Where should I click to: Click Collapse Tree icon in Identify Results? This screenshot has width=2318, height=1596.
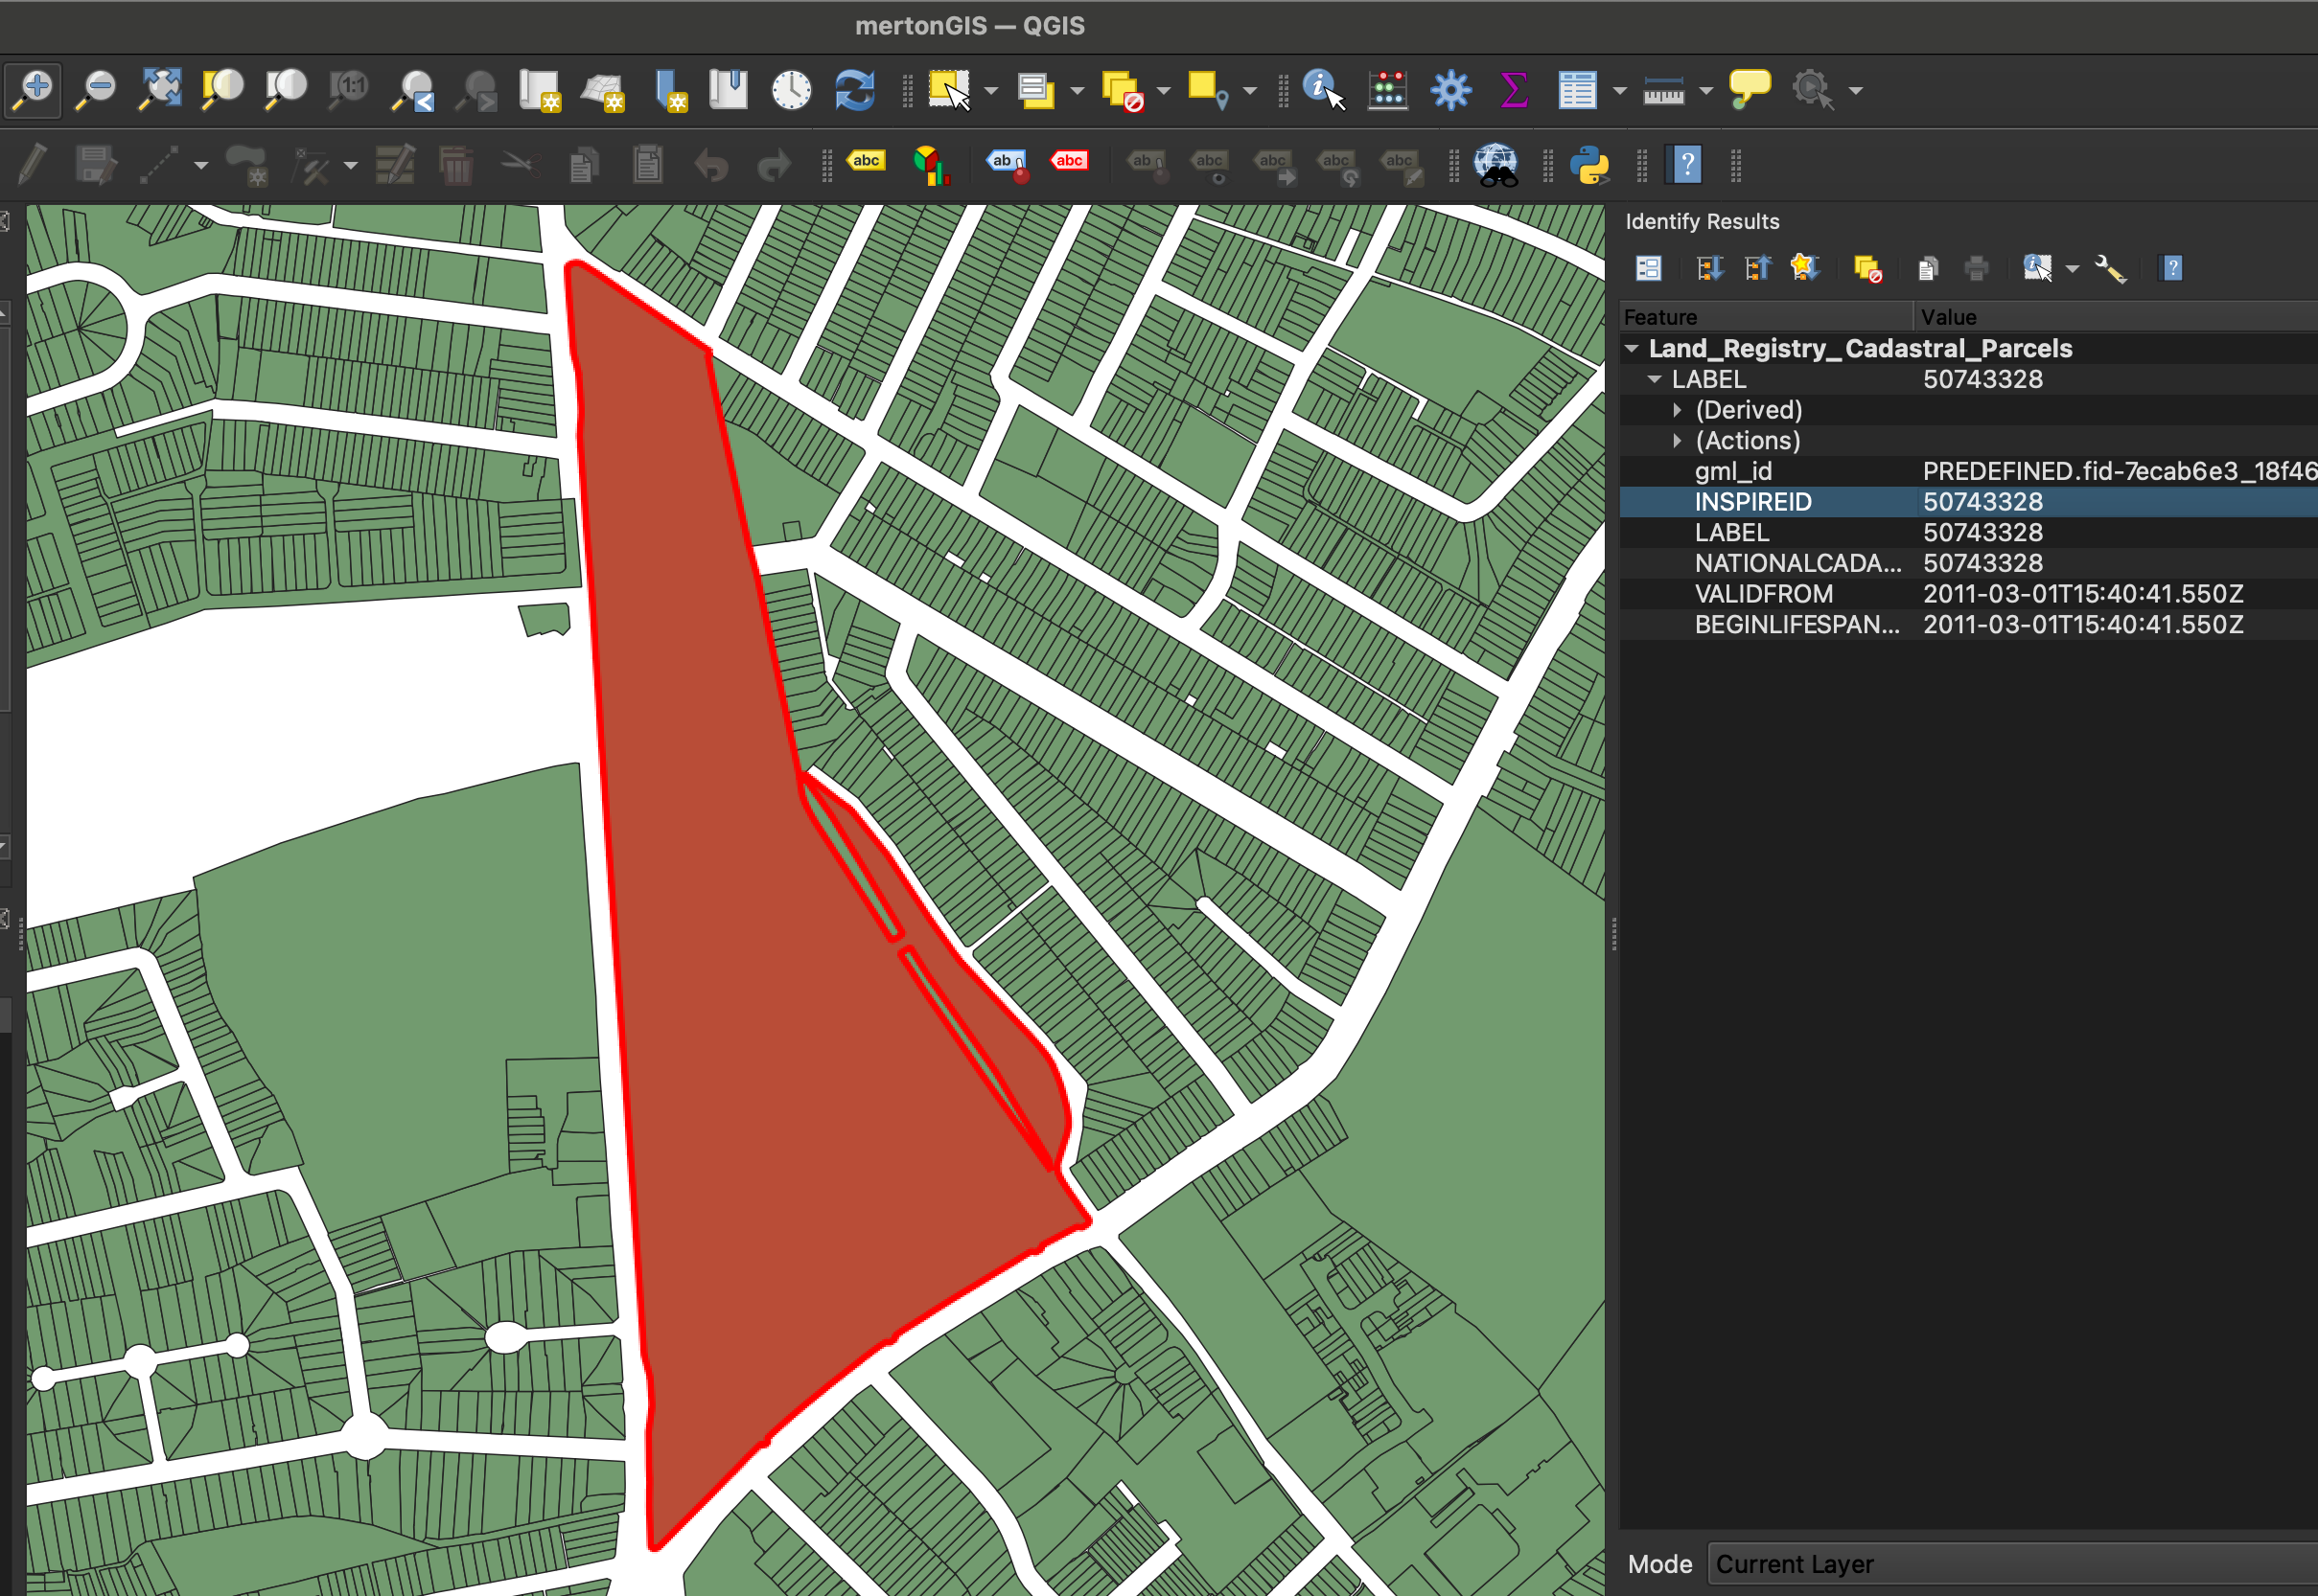[1758, 268]
